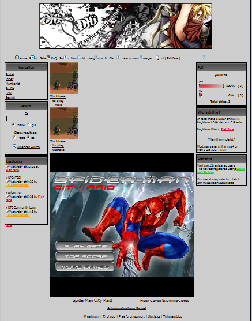Click the Log out icon
This screenshot has height=321, width=252.
click(x=157, y=58)
